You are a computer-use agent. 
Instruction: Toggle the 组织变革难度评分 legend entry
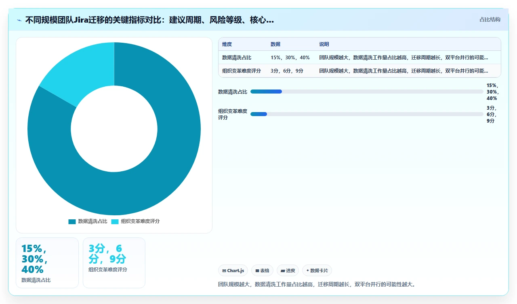pos(135,221)
